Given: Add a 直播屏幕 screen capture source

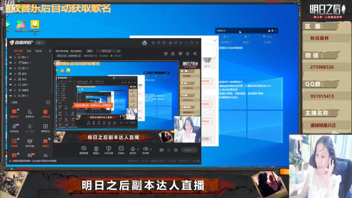Looking at the screenshot, I should click(84, 150).
